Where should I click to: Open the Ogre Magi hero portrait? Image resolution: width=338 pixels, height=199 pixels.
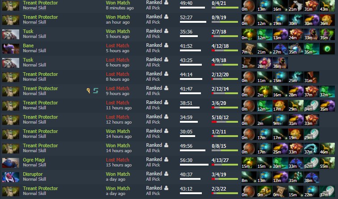click(11, 163)
